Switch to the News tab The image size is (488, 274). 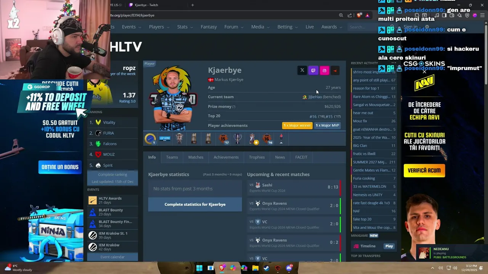280,157
